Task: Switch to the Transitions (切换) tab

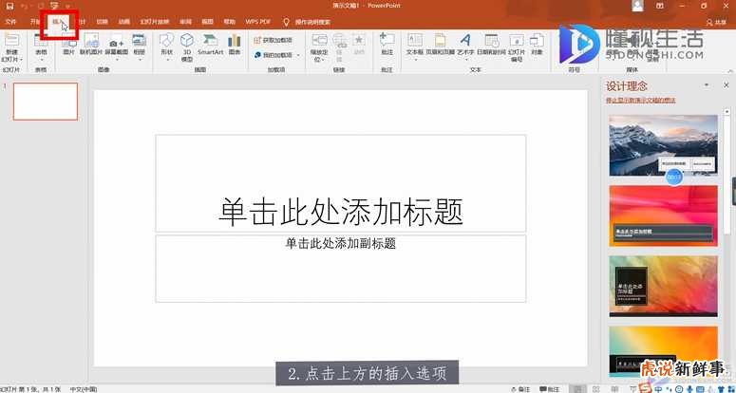Action: point(102,22)
